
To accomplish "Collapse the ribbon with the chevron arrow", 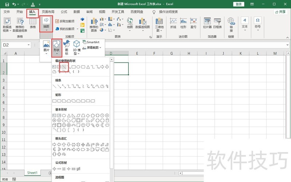I will pyautogui.click(x=287, y=37).
